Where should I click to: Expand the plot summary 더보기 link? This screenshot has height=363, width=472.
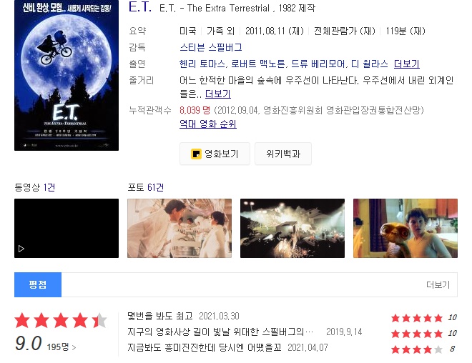[x=218, y=94]
